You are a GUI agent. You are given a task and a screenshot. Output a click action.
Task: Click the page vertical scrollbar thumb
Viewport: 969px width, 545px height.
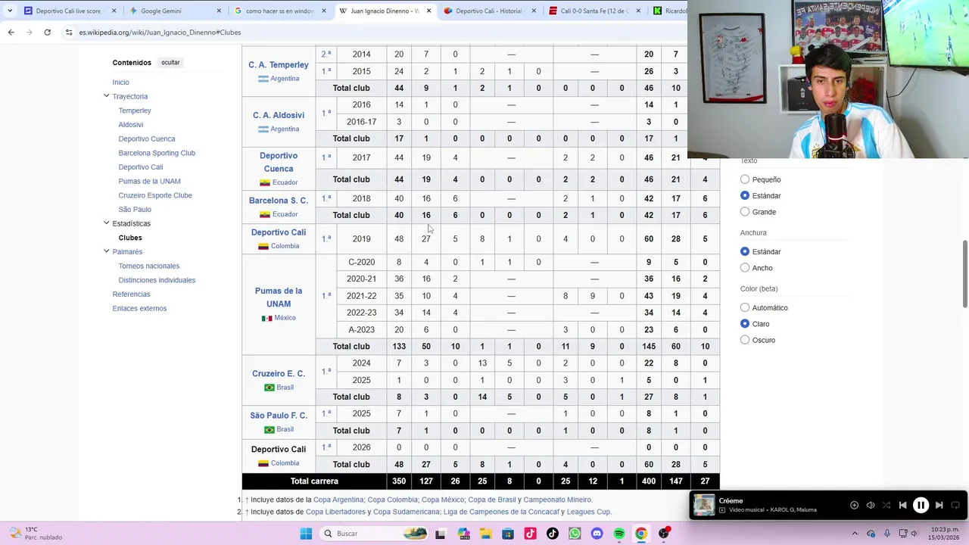click(x=964, y=274)
